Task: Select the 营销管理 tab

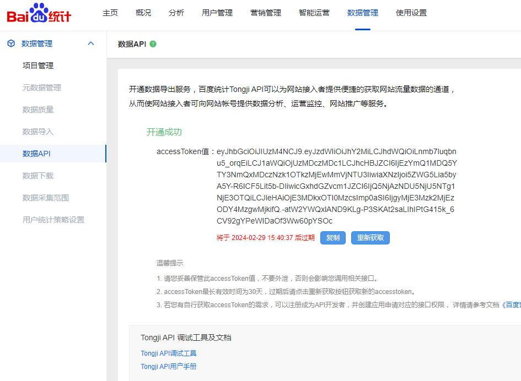Action: point(266,13)
